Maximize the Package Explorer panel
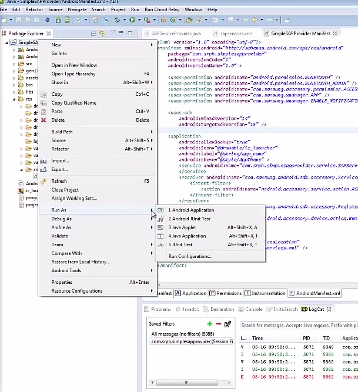Viewport: 358px width, 392px height. (130, 33)
